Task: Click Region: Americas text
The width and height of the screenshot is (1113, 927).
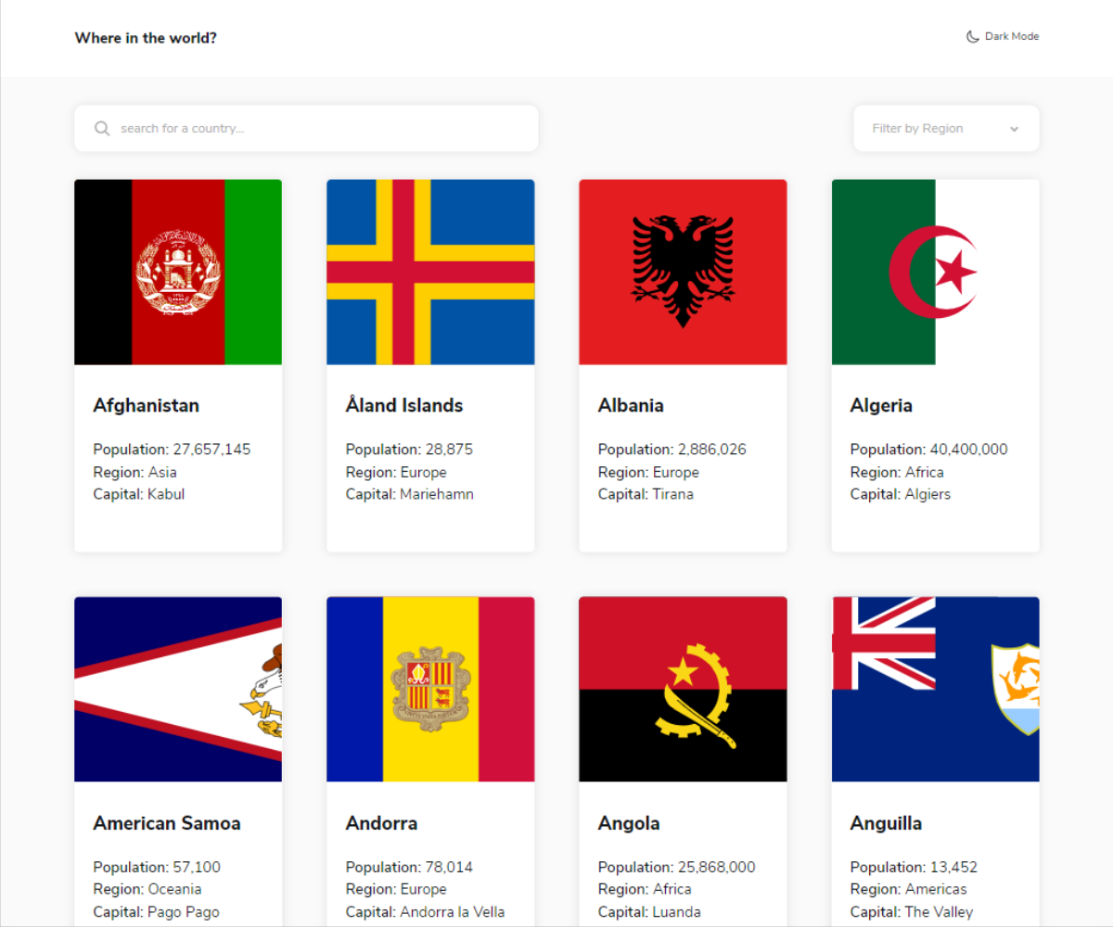Action: 909,890
